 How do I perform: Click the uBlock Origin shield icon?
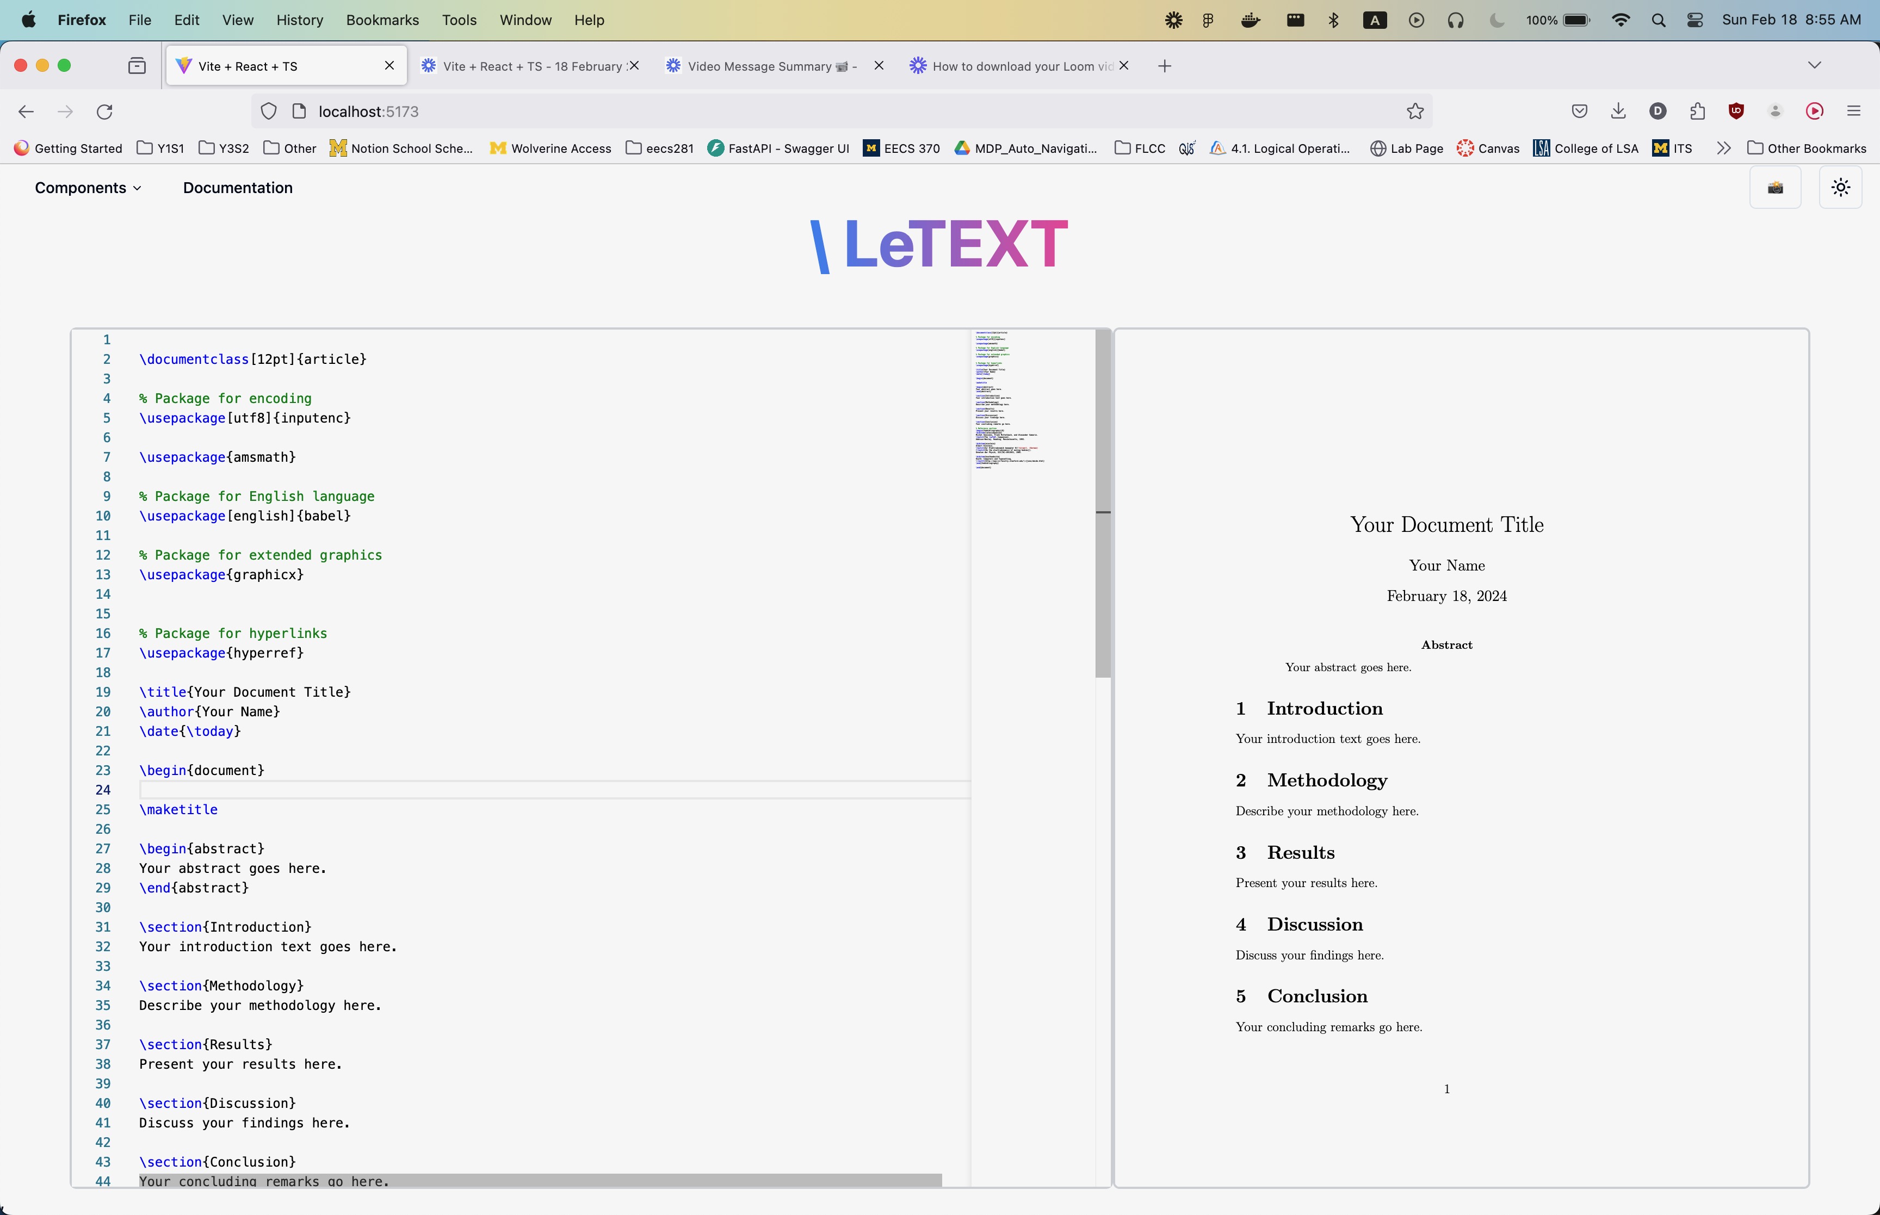pyautogui.click(x=1736, y=111)
